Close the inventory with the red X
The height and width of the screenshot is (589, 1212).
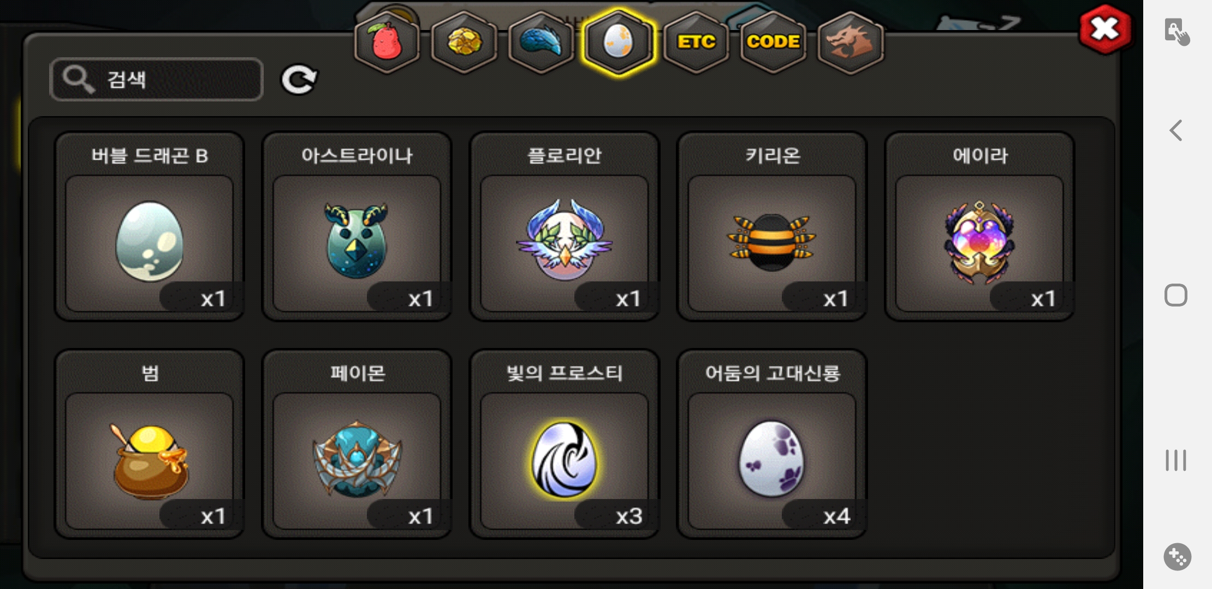tap(1106, 29)
